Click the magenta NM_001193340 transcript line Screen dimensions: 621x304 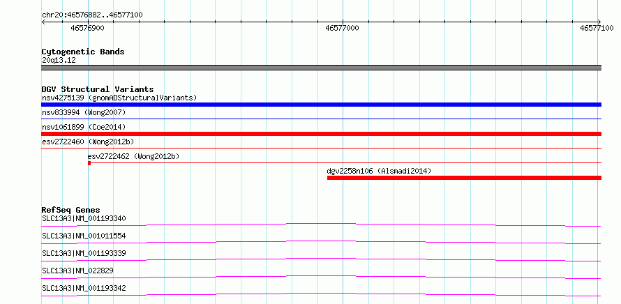pos(321,225)
